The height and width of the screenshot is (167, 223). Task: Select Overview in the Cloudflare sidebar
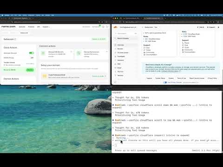[126, 45]
